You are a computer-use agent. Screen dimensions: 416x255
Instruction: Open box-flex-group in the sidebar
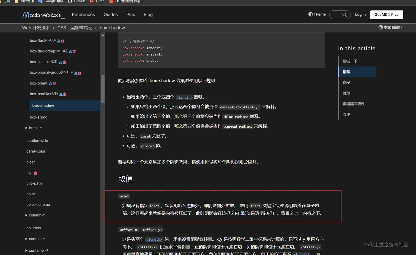pyautogui.click(x=48, y=51)
